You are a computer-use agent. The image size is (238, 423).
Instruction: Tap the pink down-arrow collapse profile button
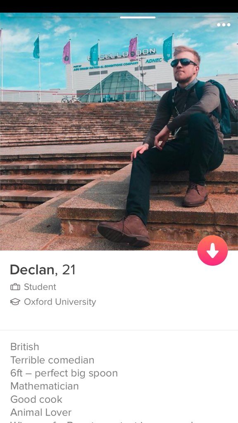212,250
